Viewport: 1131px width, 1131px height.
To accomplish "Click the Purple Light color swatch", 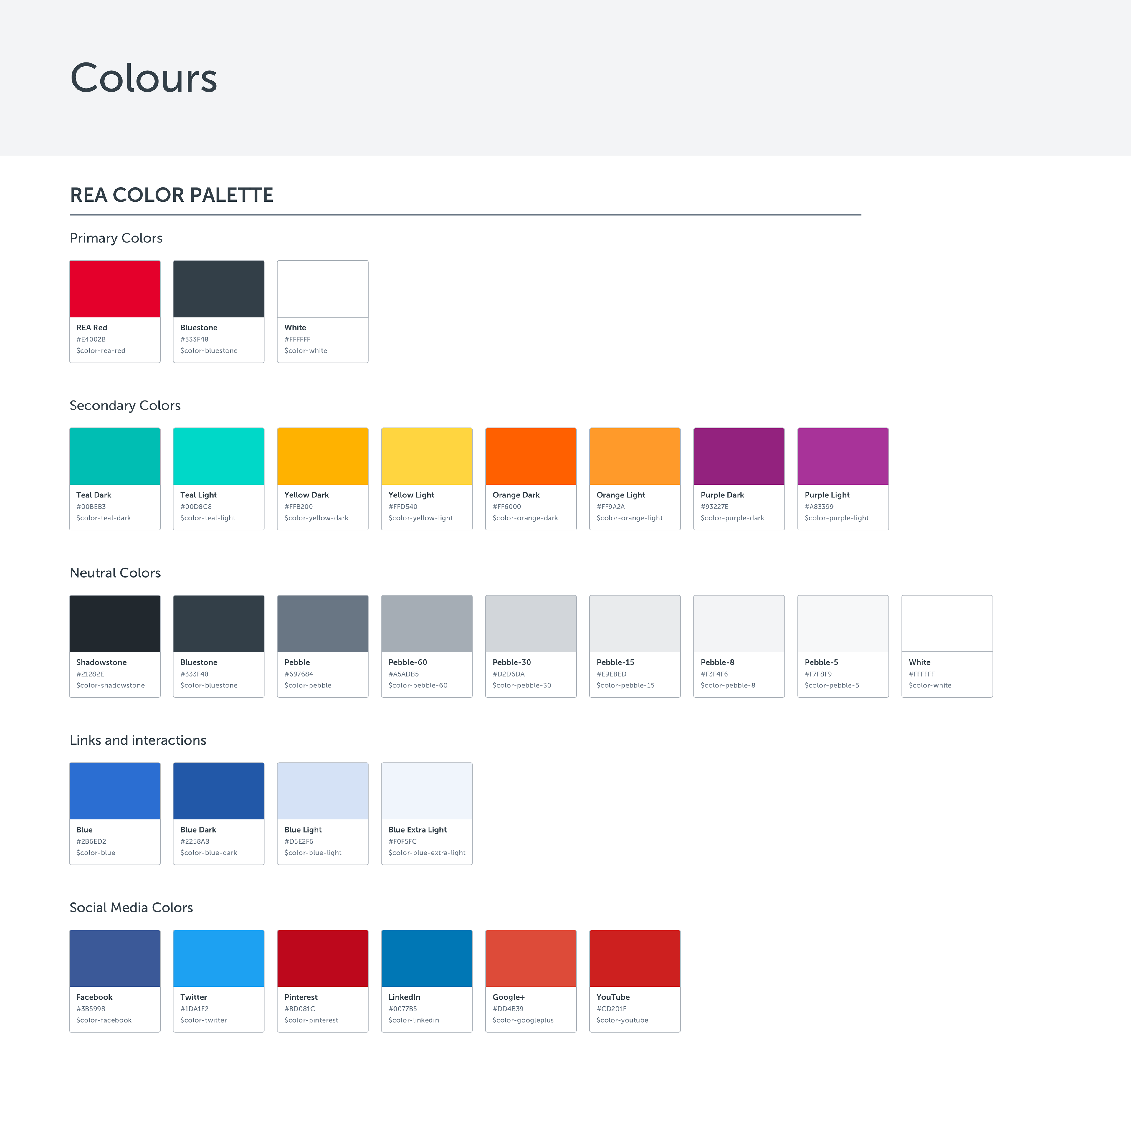I will pyautogui.click(x=842, y=456).
